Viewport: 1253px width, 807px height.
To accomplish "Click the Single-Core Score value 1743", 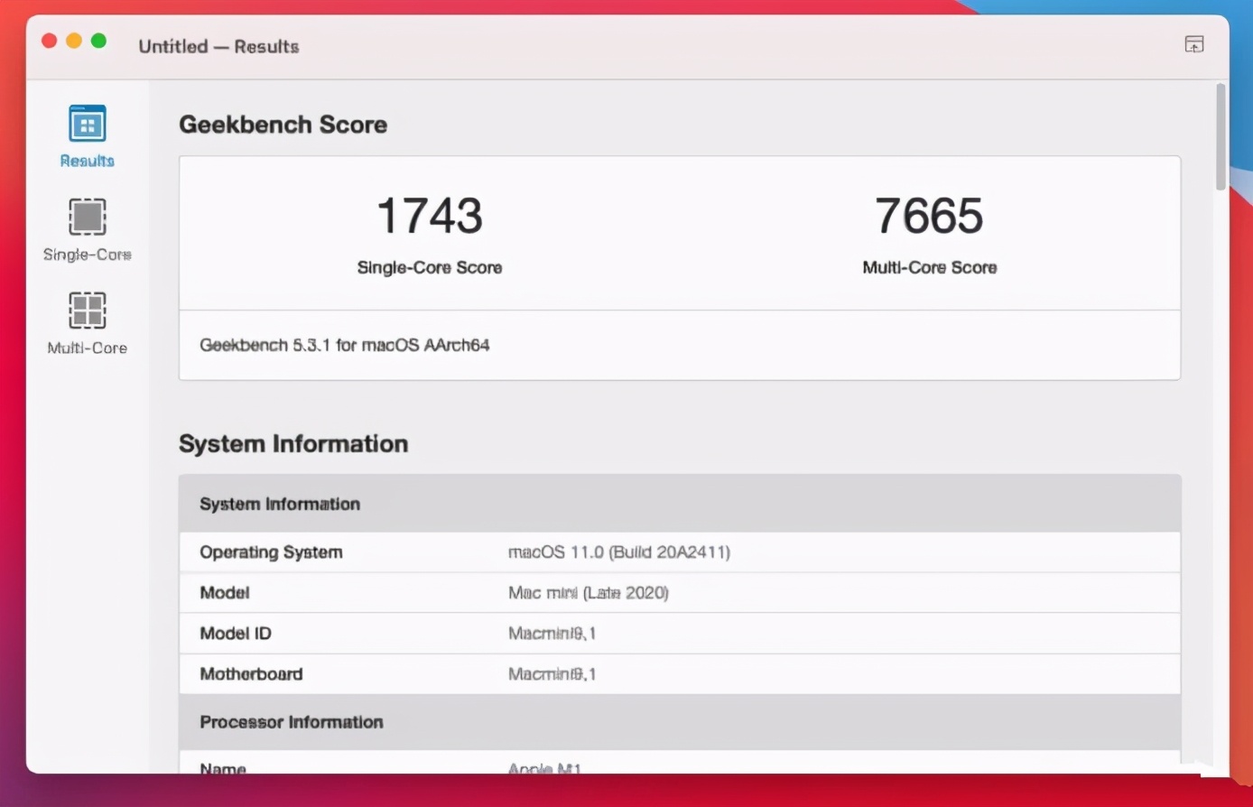I will click(428, 215).
